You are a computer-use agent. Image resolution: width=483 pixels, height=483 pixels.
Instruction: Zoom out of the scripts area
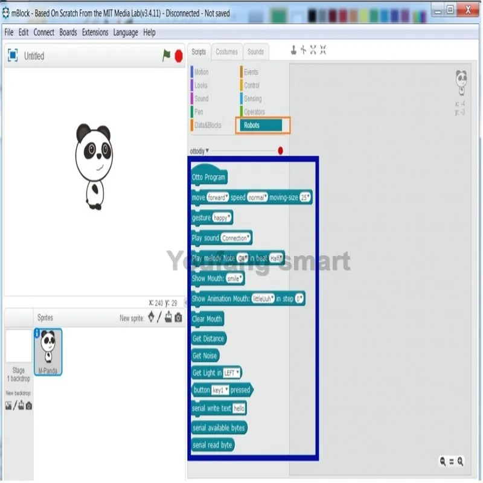(x=443, y=461)
